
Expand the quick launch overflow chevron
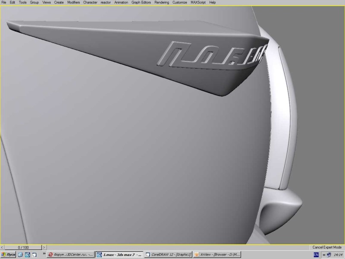coord(44,254)
